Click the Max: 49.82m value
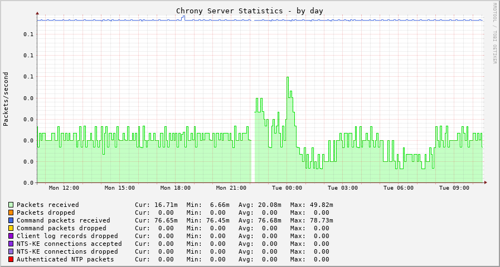Image resolution: width=500 pixels, height=267 pixels. click(312, 205)
